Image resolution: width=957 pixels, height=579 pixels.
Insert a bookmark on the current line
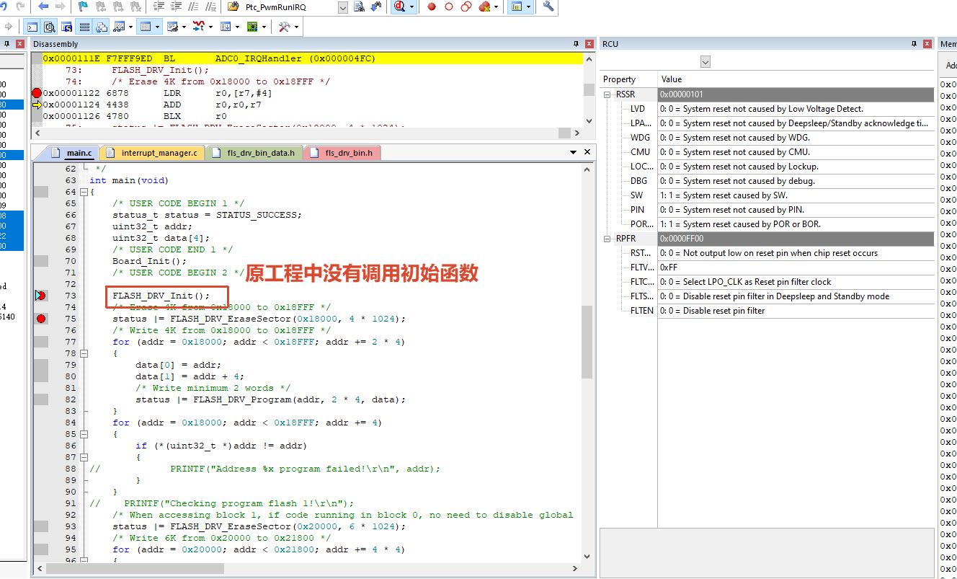coord(83,6)
